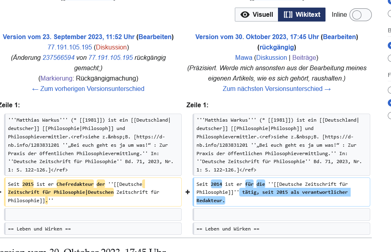Click the italic IP address in the edit summary
Screen dimensions: 391x252
tap(111, 57)
